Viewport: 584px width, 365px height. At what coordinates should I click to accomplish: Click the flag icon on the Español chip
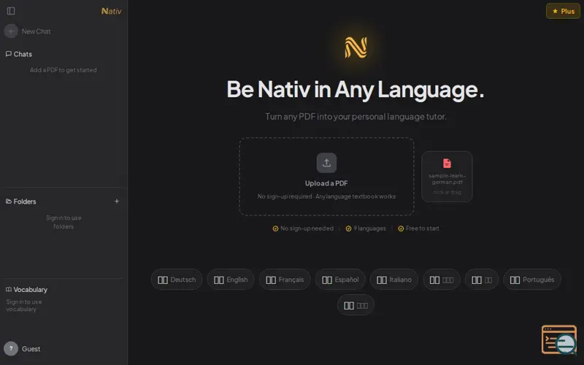tap(327, 280)
